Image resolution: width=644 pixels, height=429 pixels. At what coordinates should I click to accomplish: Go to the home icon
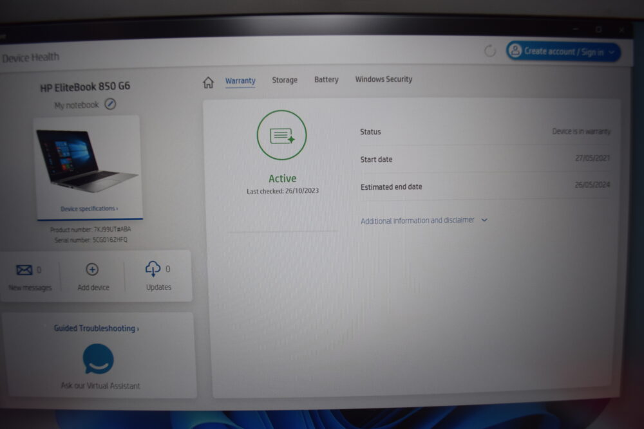coord(208,82)
